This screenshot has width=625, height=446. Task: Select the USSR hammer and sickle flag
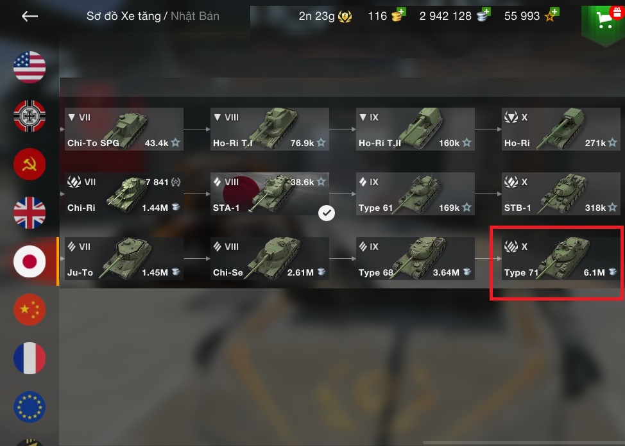pyautogui.click(x=30, y=165)
